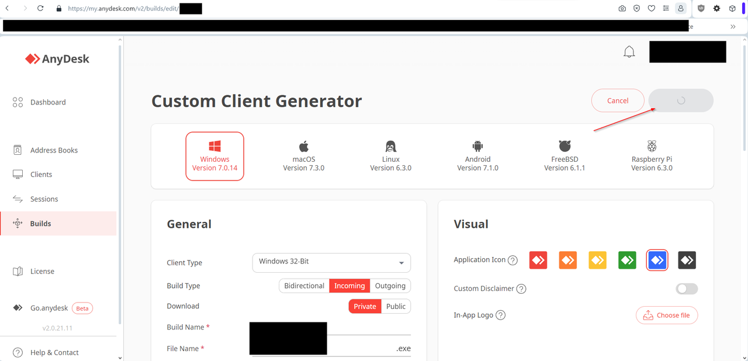
Task: Click the camera icon in browser toolbar
Action: coord(622,9)
